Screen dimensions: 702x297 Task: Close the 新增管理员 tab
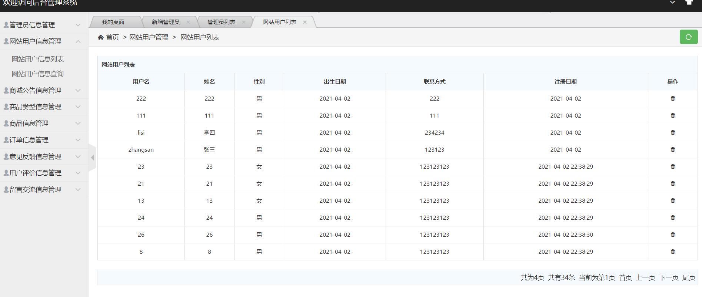(x=188, y=22)
